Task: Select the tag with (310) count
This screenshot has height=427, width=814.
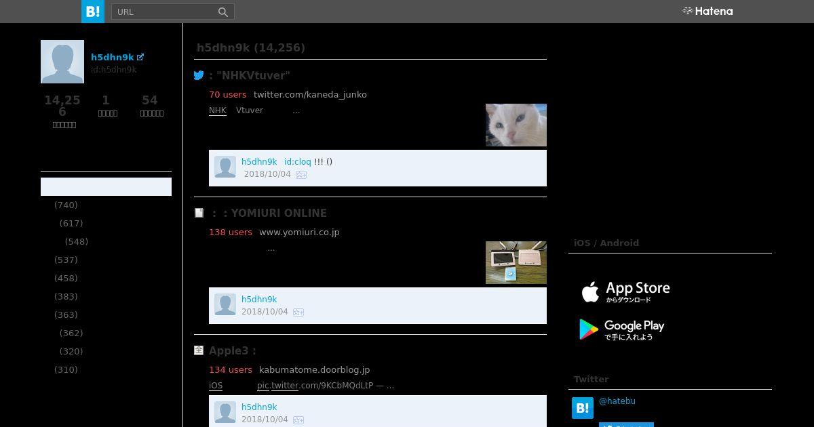Action: 66,370
